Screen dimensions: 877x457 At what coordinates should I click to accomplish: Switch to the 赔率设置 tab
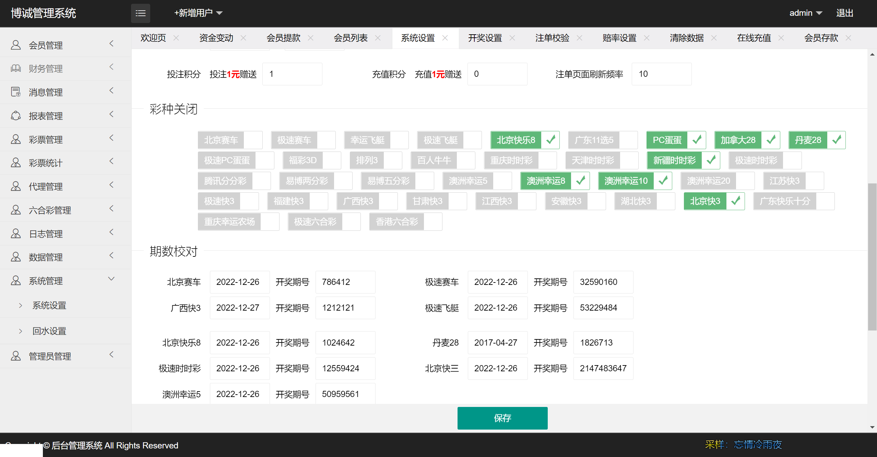[619, 38]
